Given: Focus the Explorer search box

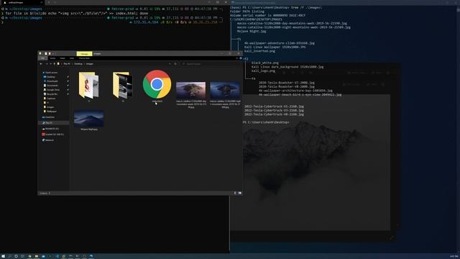Looking at the screenshot, I should click(210, 64).
